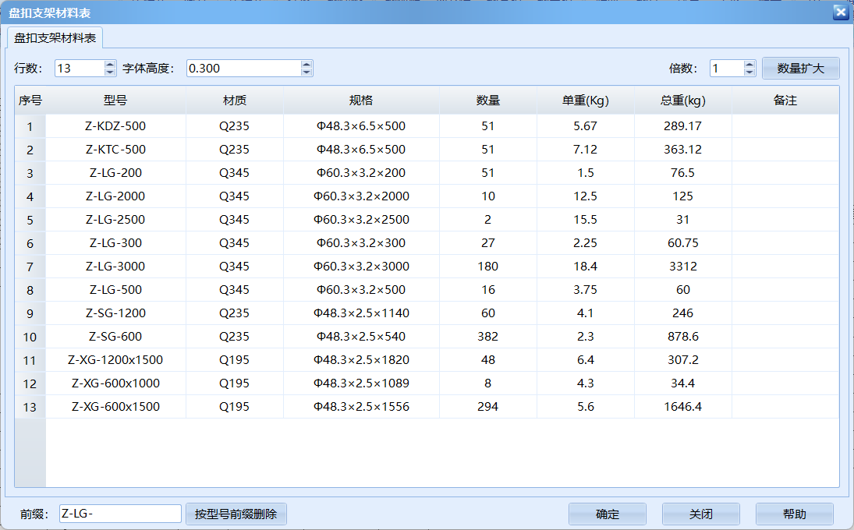Screen dimensions: 854x530
Task: Click the 型号 column header
Action: (x=115, y=100)
